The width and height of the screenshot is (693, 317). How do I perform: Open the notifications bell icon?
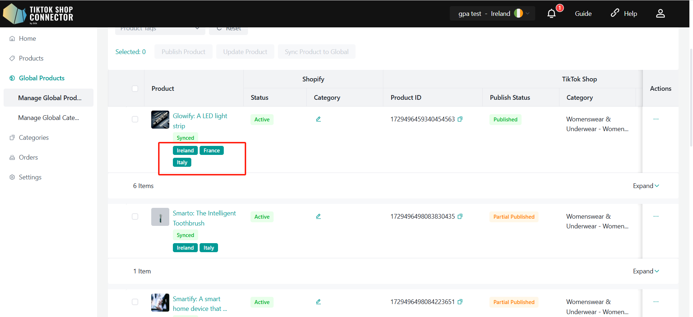click(551, 14)
